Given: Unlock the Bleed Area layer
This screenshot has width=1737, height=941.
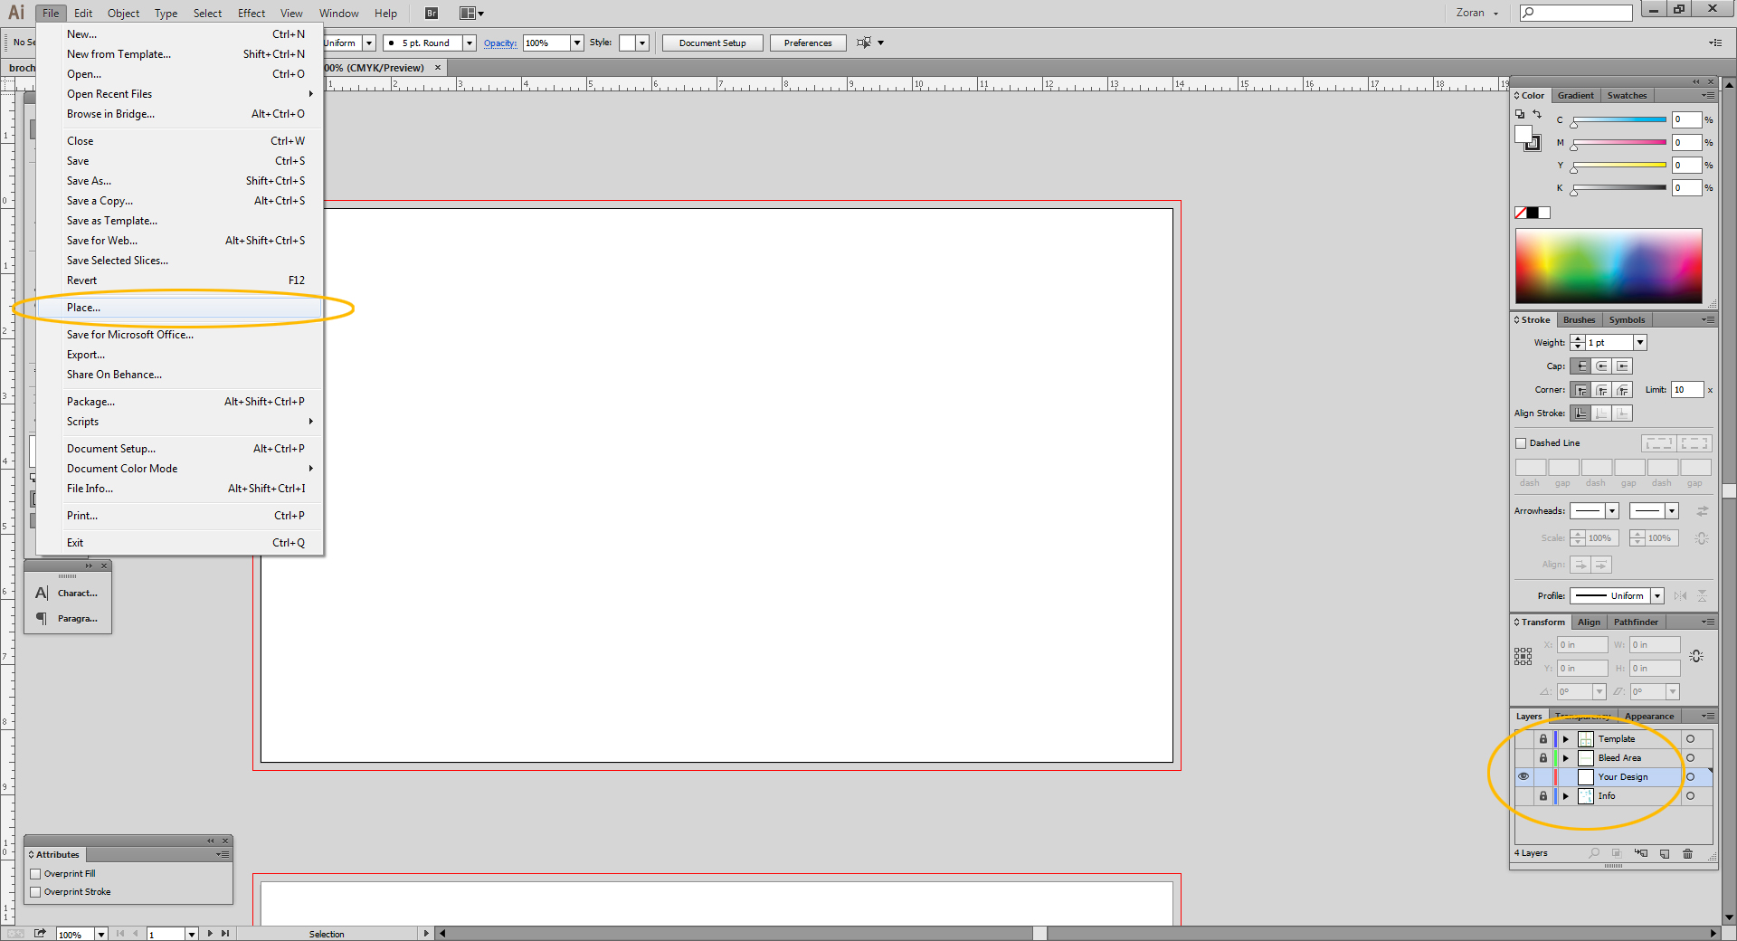Looking at the screenshot, I should coord(1543,758).
